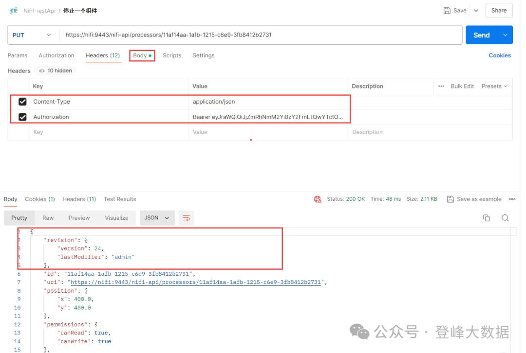Select the Preview view
526x353 pixels.
79,218
